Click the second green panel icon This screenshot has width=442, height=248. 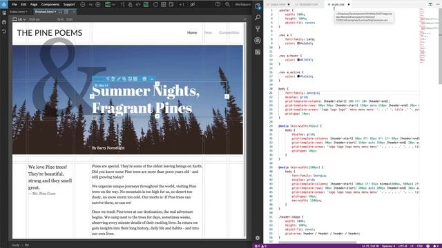pos(146,5)
